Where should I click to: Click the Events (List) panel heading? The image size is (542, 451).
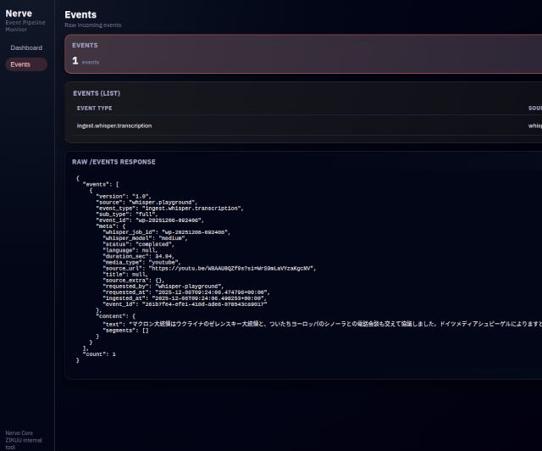tap(97, 92)
